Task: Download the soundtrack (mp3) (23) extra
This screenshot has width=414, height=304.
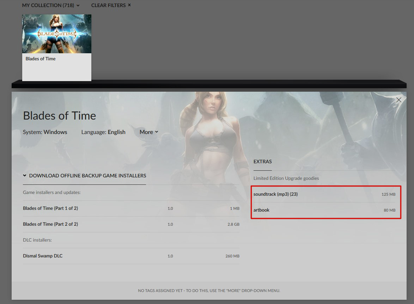Action: click(x=324, y=194)
